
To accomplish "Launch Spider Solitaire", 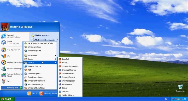I will point(70,95).
